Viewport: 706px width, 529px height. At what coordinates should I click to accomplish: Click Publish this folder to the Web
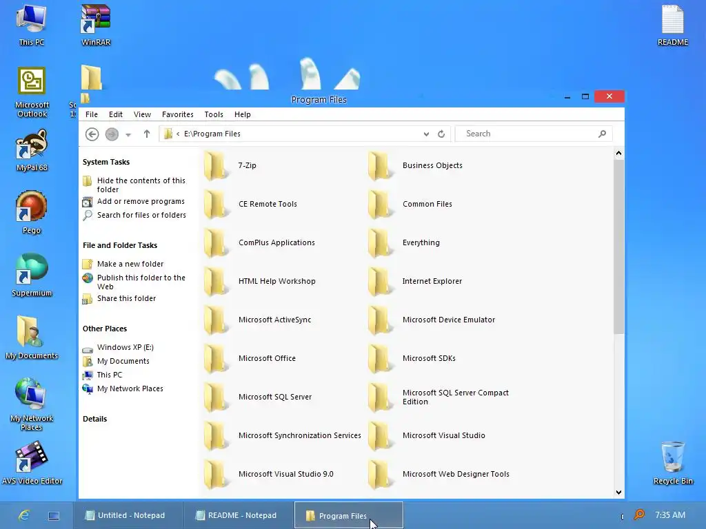coord(141,282)
